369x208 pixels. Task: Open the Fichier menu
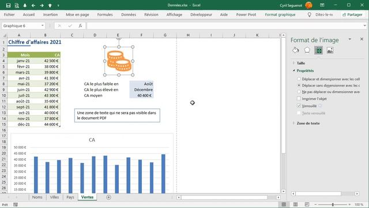tap(9, 14)
